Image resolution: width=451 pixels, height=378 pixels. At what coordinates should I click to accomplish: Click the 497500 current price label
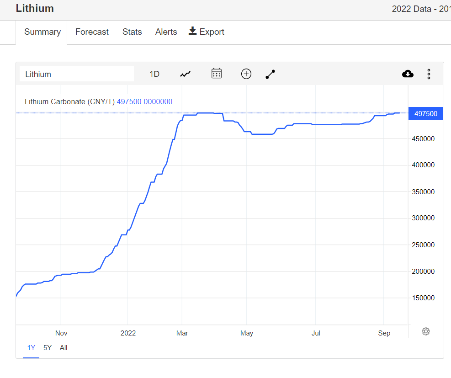426,114
